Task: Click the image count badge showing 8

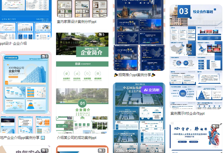Action: (x=45, y=151)
